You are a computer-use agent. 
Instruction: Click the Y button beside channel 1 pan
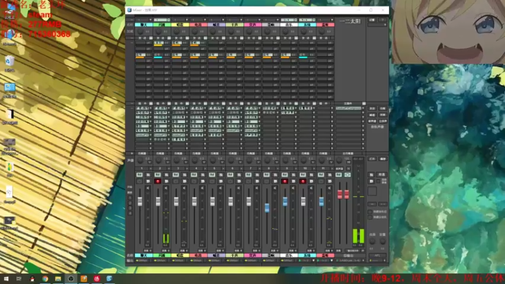click(x=150, y=162)
